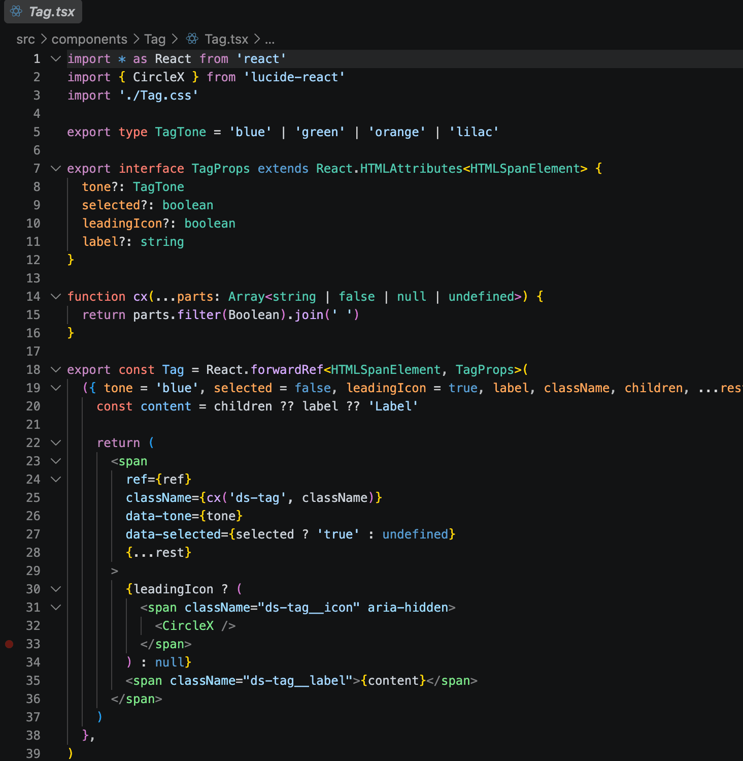Click the 'Label' default string on line 20
The image size is (743, 761).
click(x=393, y=406)
